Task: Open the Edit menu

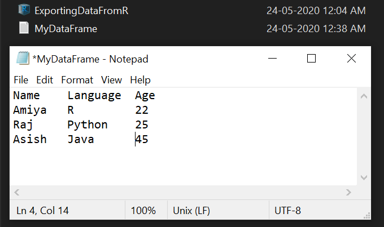Action: point(45,80)
